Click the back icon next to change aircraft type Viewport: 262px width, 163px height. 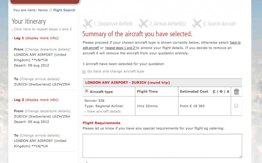pyautogui.click(x=84, y=72)
